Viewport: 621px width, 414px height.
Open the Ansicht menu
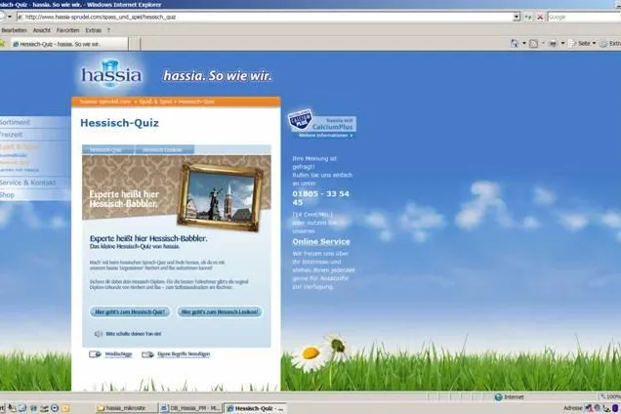(42, 30)
